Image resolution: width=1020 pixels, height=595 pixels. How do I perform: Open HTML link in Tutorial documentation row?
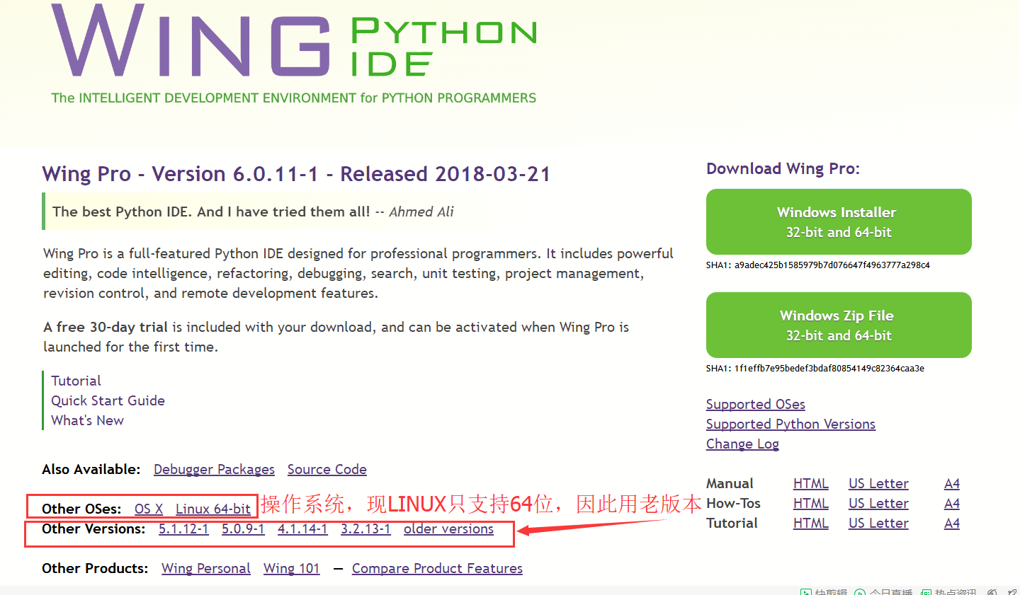[810, 523]
